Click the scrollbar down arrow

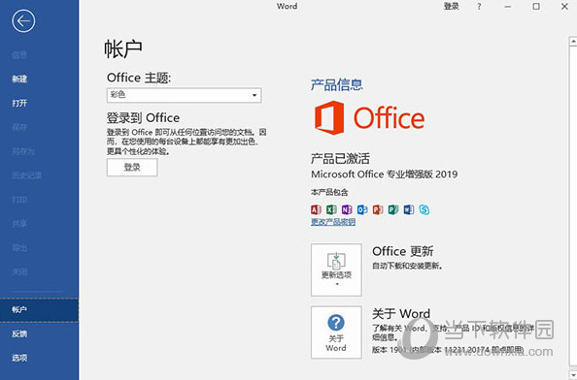pos(573,375)
